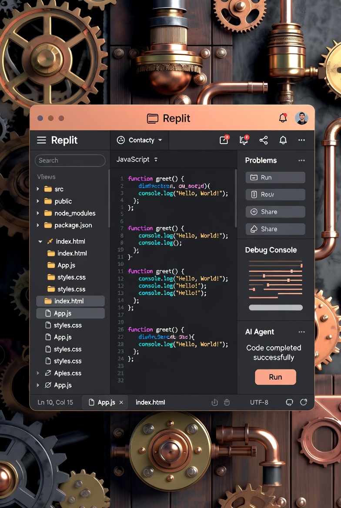Click the share network icon in toolbar
This screenshot has height=508, width=341.
[x=264, y=140]
